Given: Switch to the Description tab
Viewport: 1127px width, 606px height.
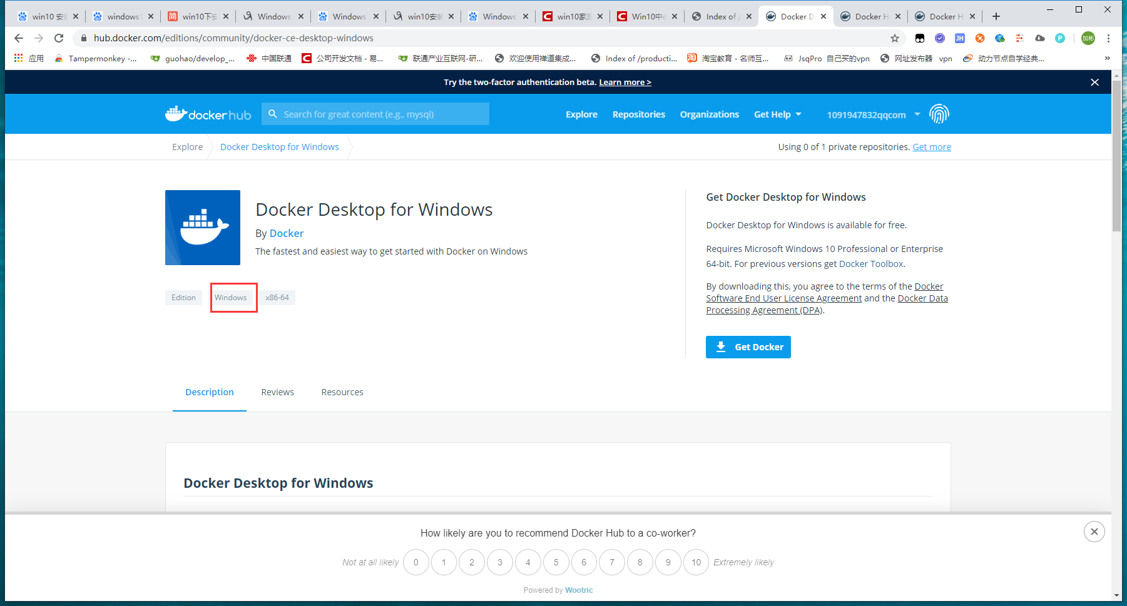Looking at the screenshot, I should 210,392.
